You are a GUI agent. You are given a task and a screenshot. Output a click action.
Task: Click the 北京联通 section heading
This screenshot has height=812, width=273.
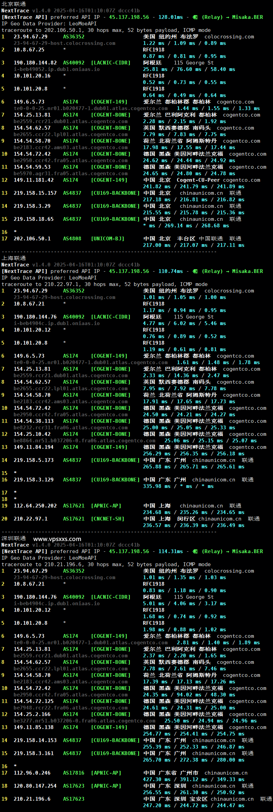pyautogui.click(x=14, y=4)
